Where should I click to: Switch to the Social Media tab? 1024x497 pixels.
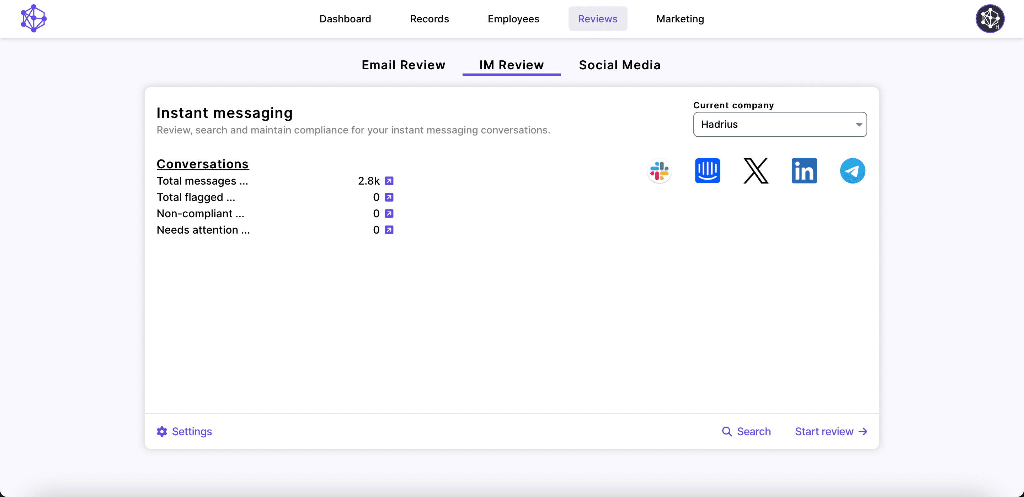coord(619,65)
